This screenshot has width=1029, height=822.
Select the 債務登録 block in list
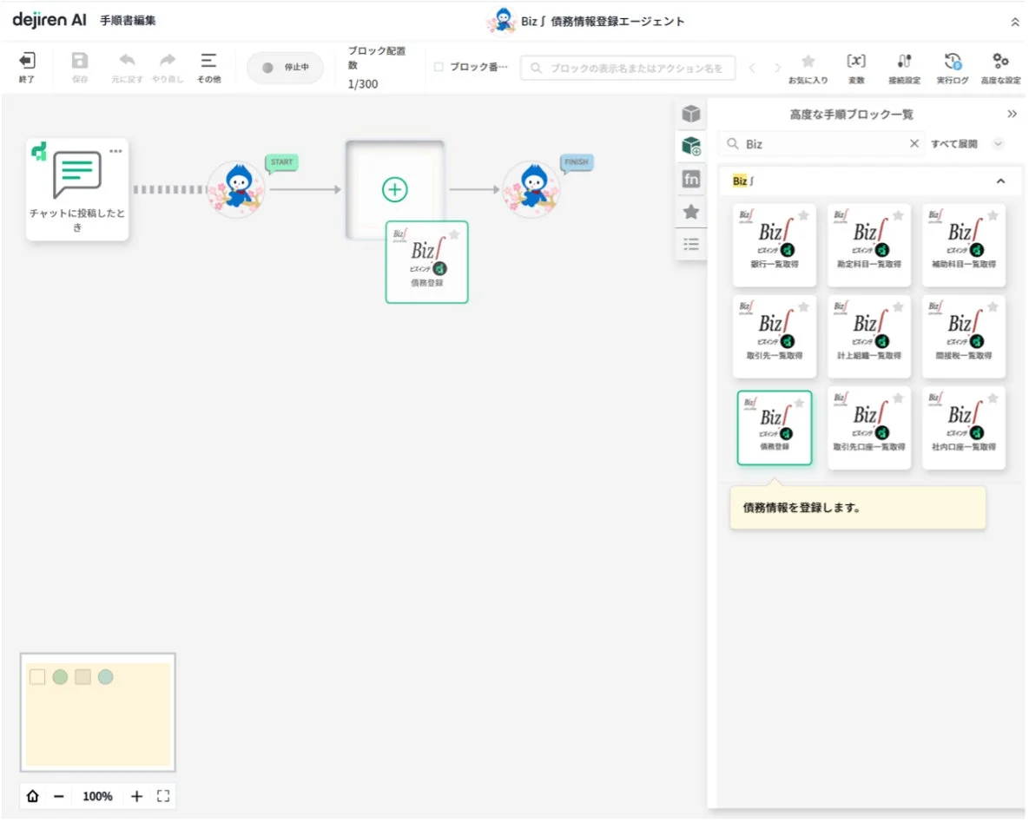[775, 428]
